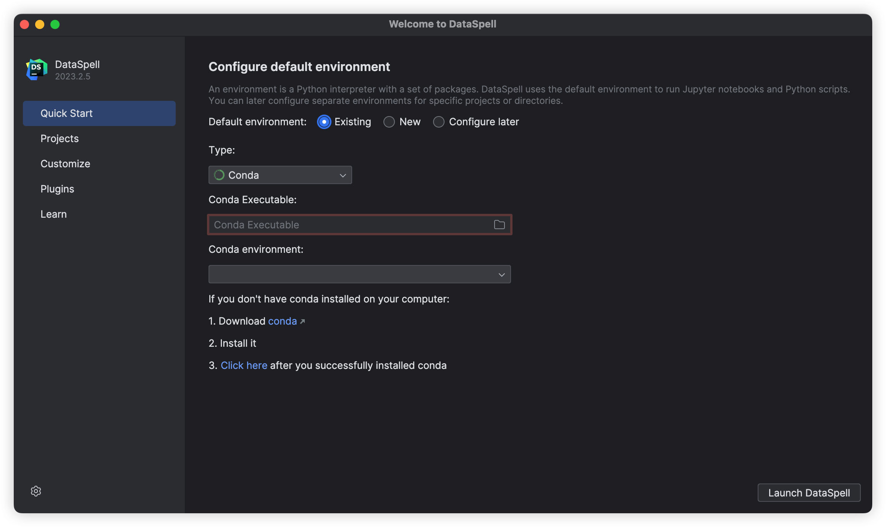Select the New environment radio button
The width and height of the screenshot is (886, 527).
(x=389, y=122)
